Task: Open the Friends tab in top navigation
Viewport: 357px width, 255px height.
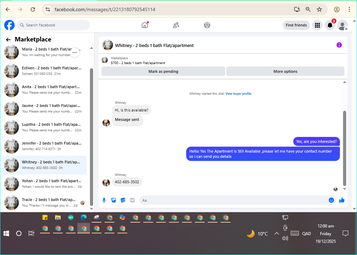Action: point(176,25)
